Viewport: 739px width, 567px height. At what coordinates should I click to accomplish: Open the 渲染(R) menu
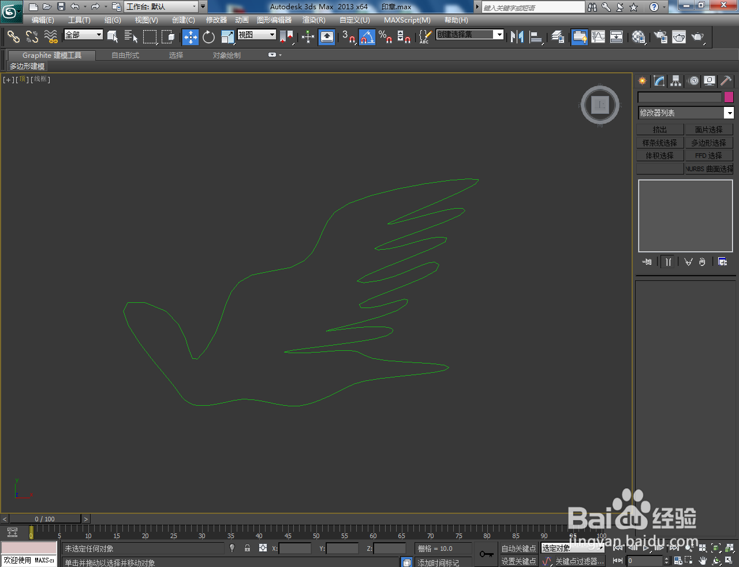(313, 20)
